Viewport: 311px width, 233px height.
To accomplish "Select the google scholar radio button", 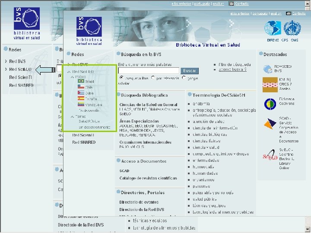I will click(x=184, y=78).
